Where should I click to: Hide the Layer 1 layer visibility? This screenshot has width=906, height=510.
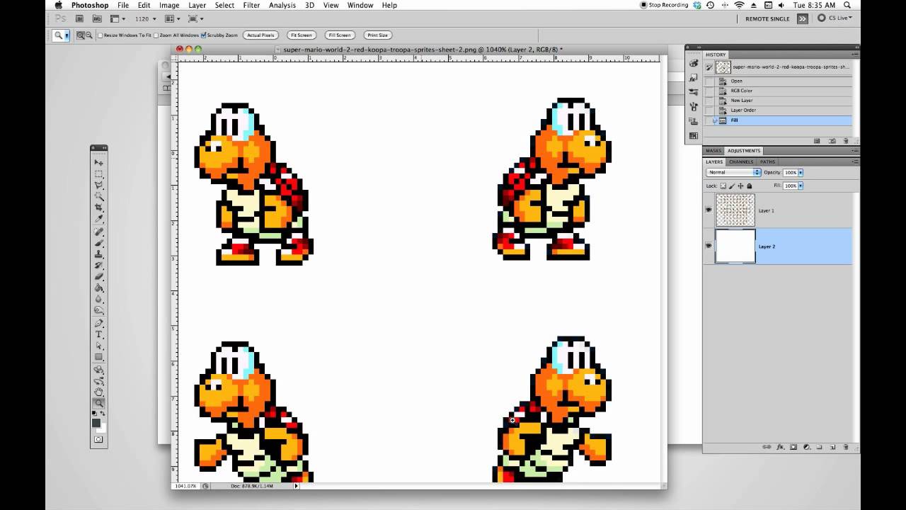[709, 210]
